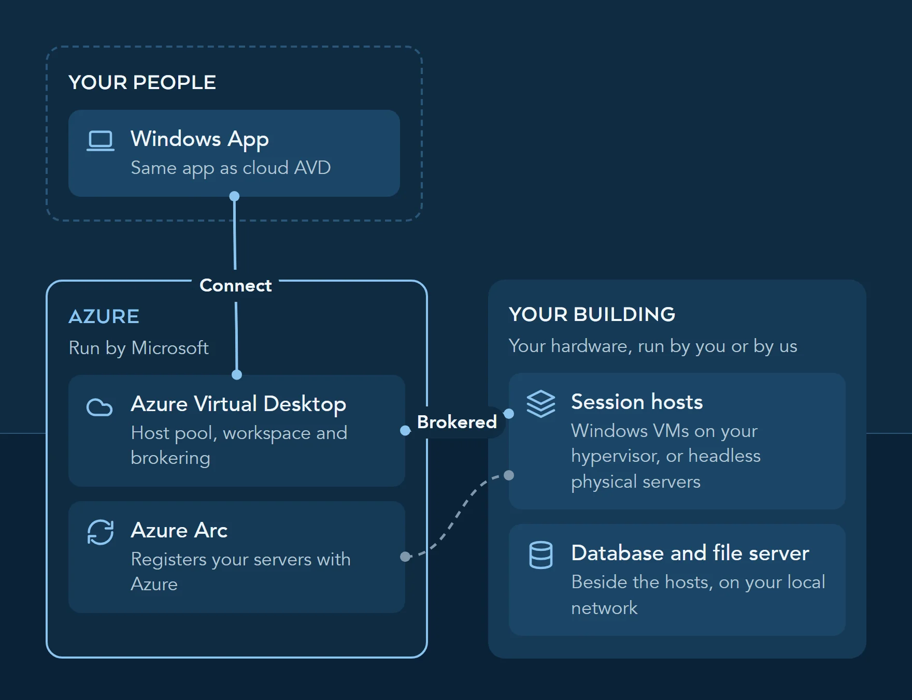Click the 'Run by Microsoft' caption

coord(138,348)
